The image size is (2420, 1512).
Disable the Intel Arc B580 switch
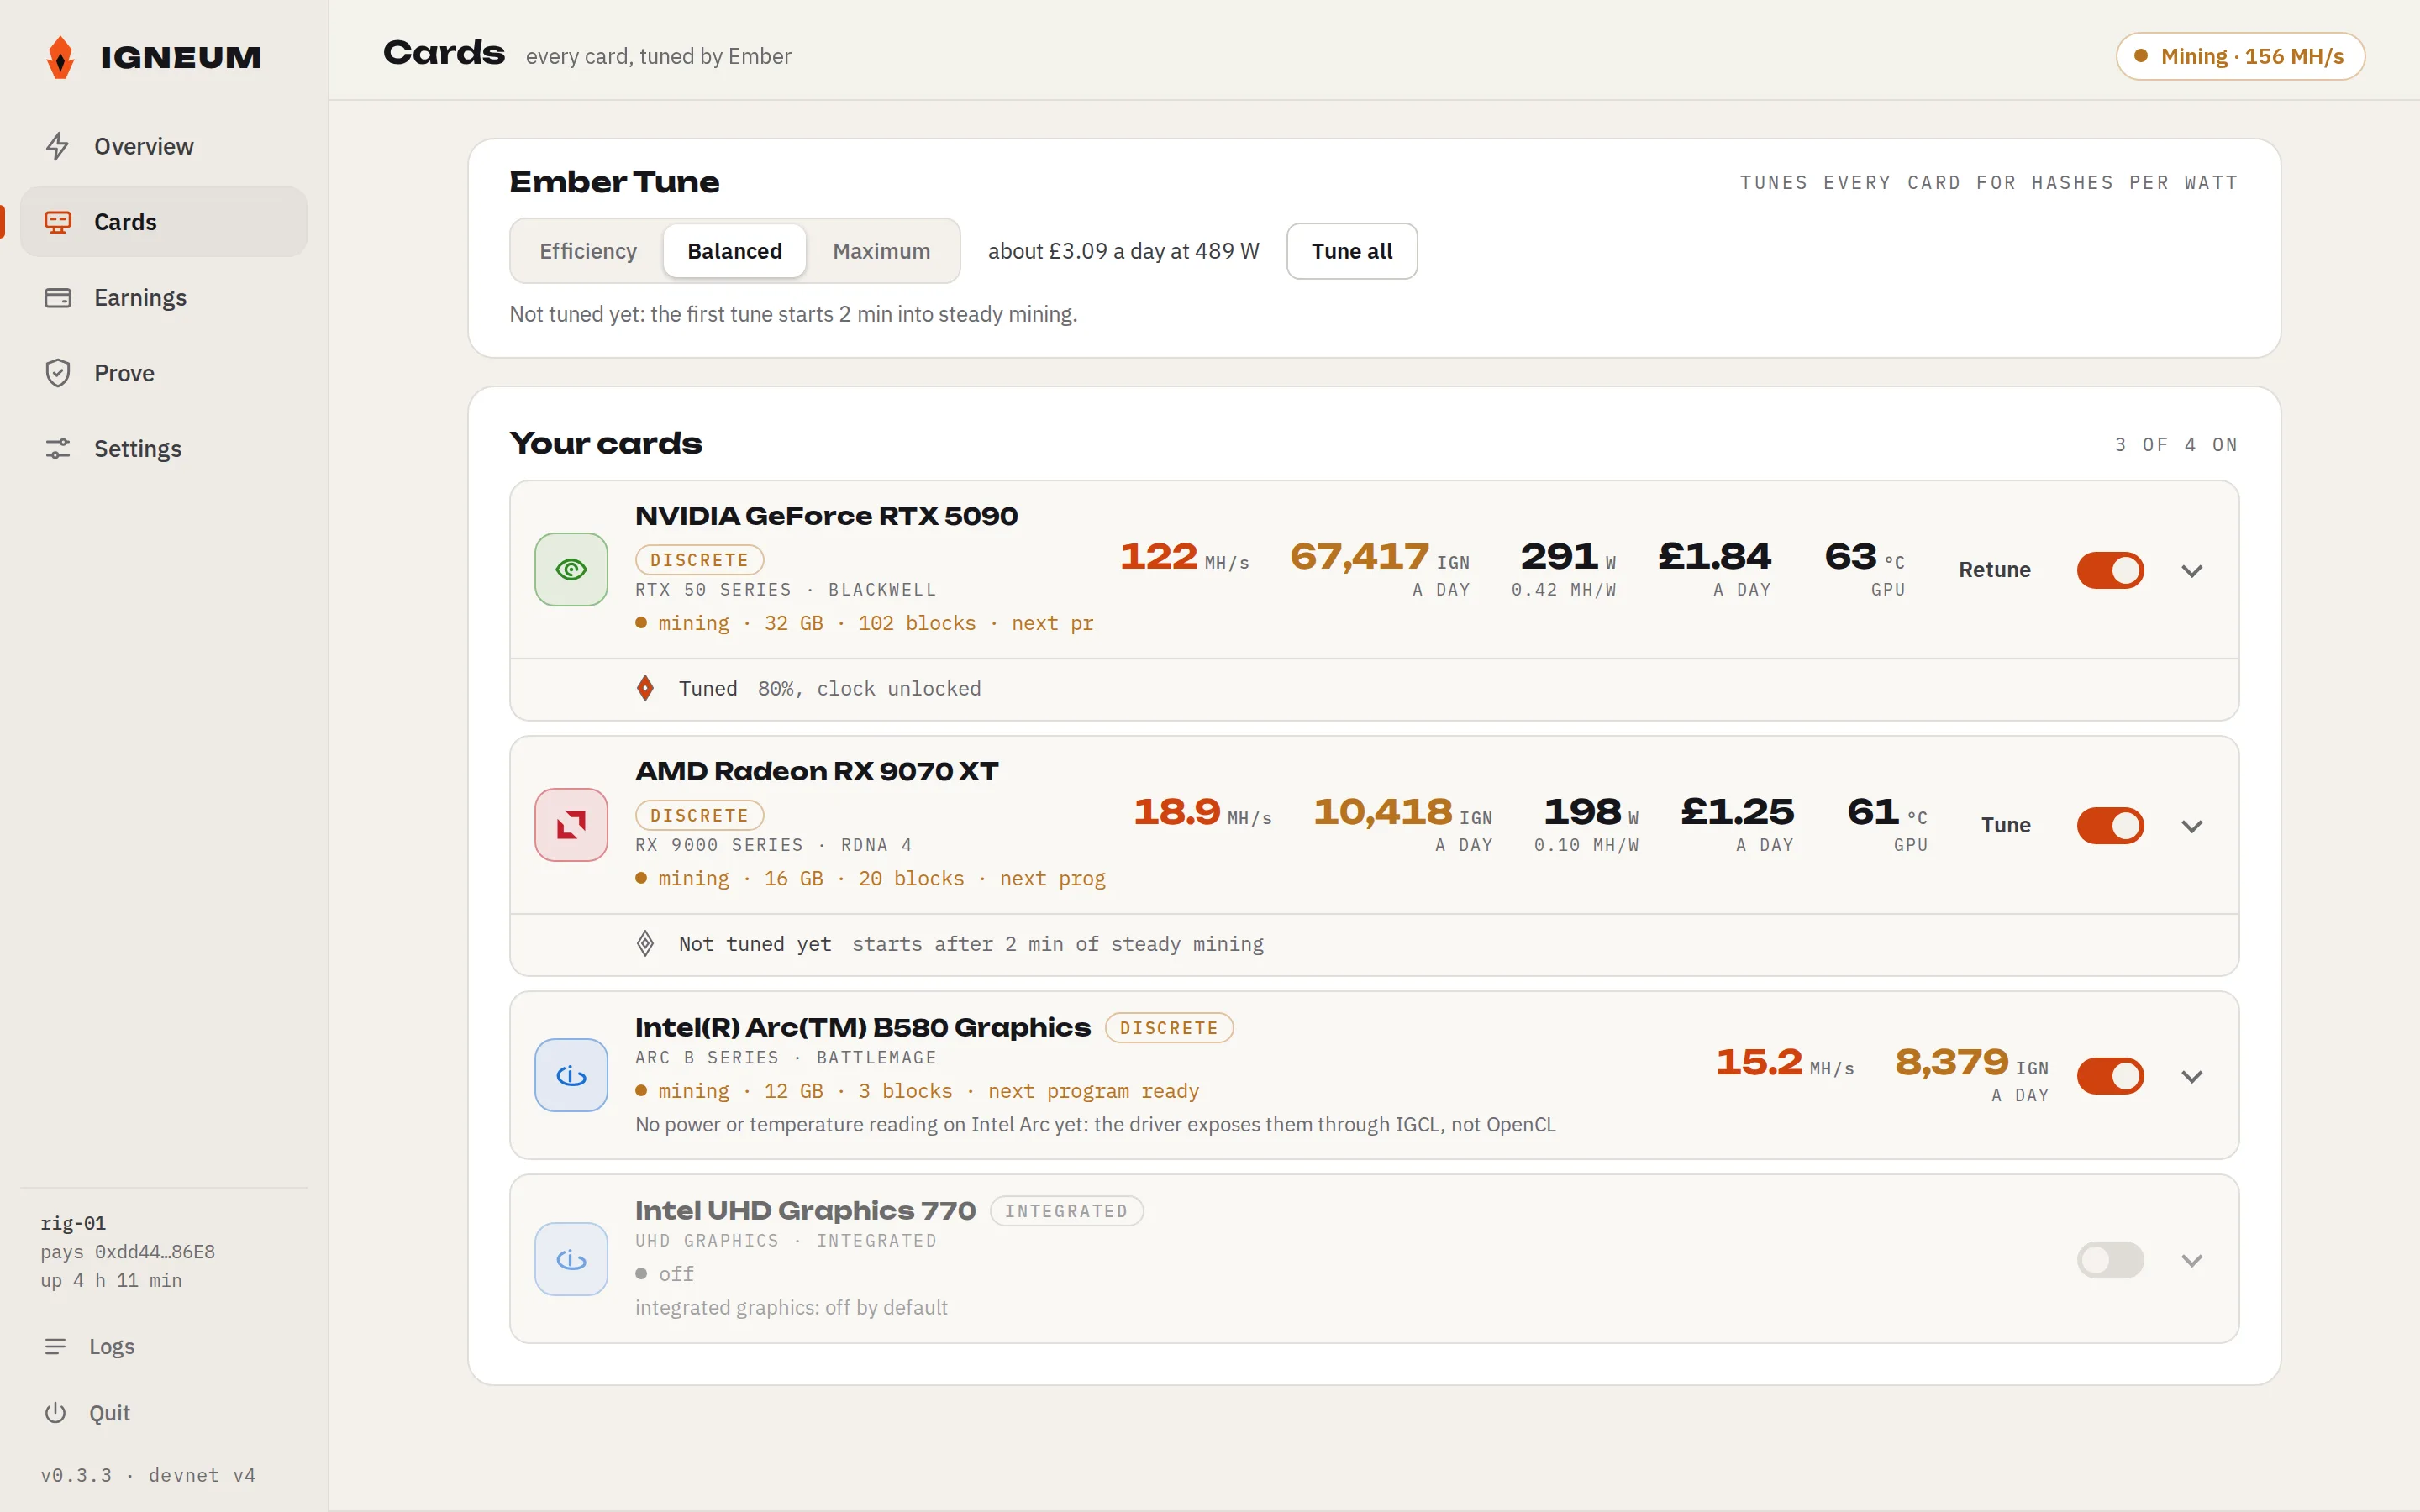pyautogui.click(x=2110, y=1076)
